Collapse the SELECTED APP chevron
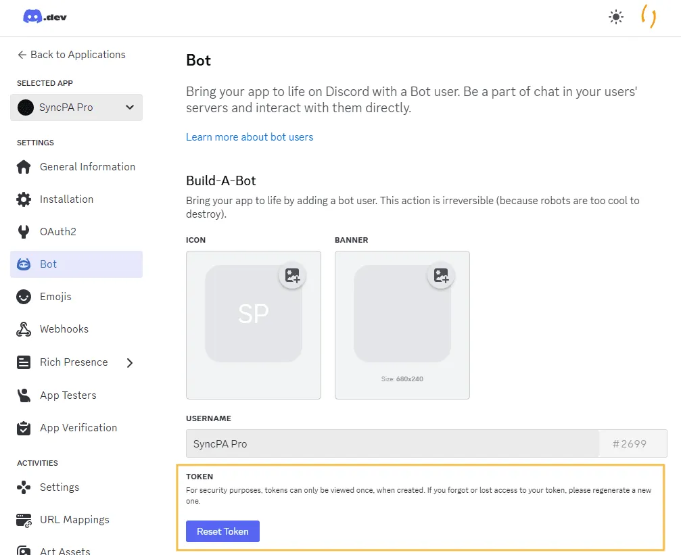Screen dimensions: 681x555 click(x=130, y=107)
